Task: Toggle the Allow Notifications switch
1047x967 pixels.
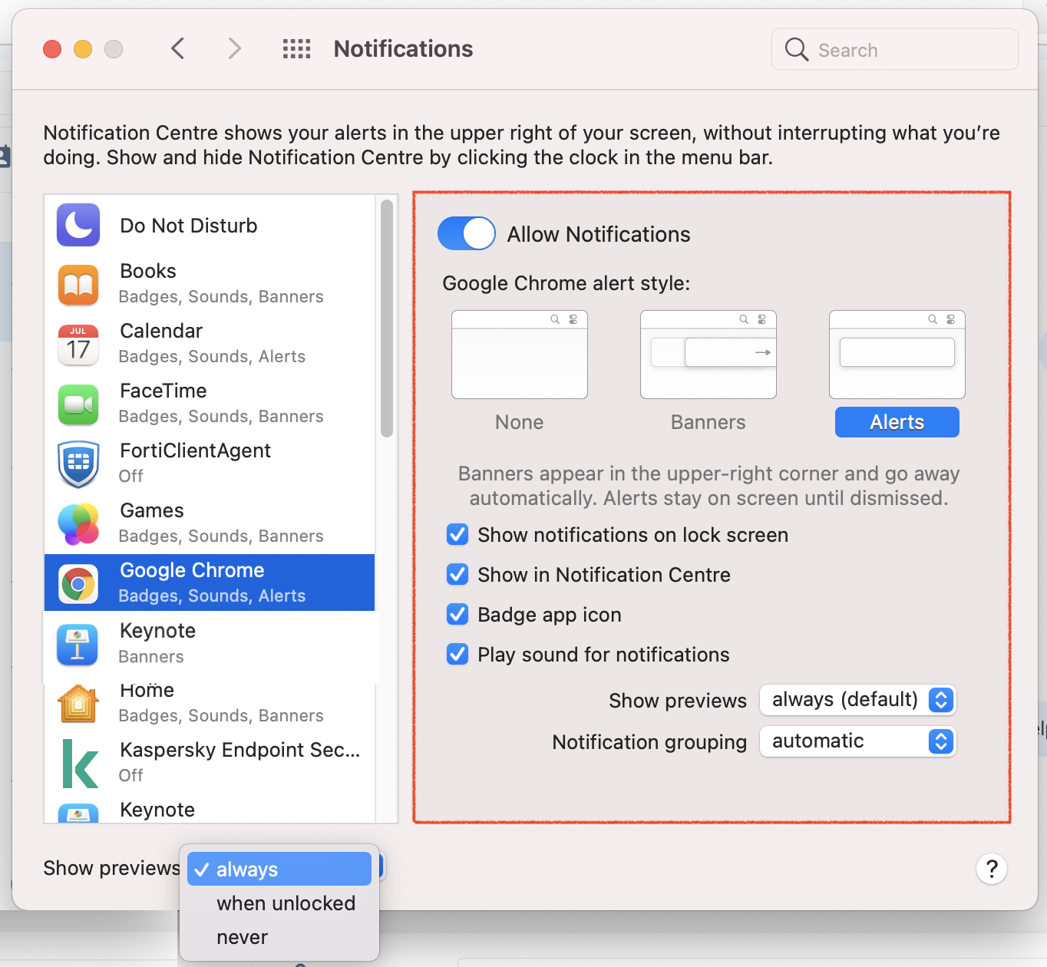Action: pos(467,233)
